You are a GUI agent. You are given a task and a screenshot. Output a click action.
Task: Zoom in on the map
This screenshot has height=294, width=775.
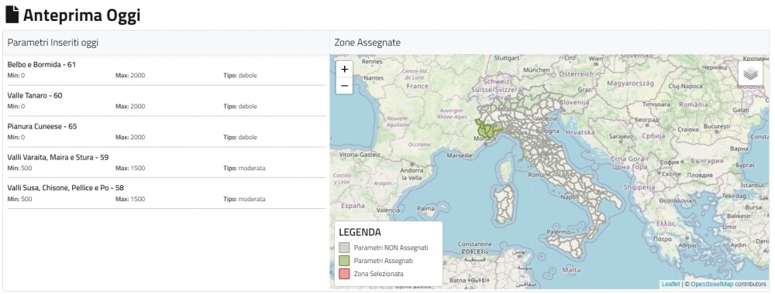coord(345,69)
